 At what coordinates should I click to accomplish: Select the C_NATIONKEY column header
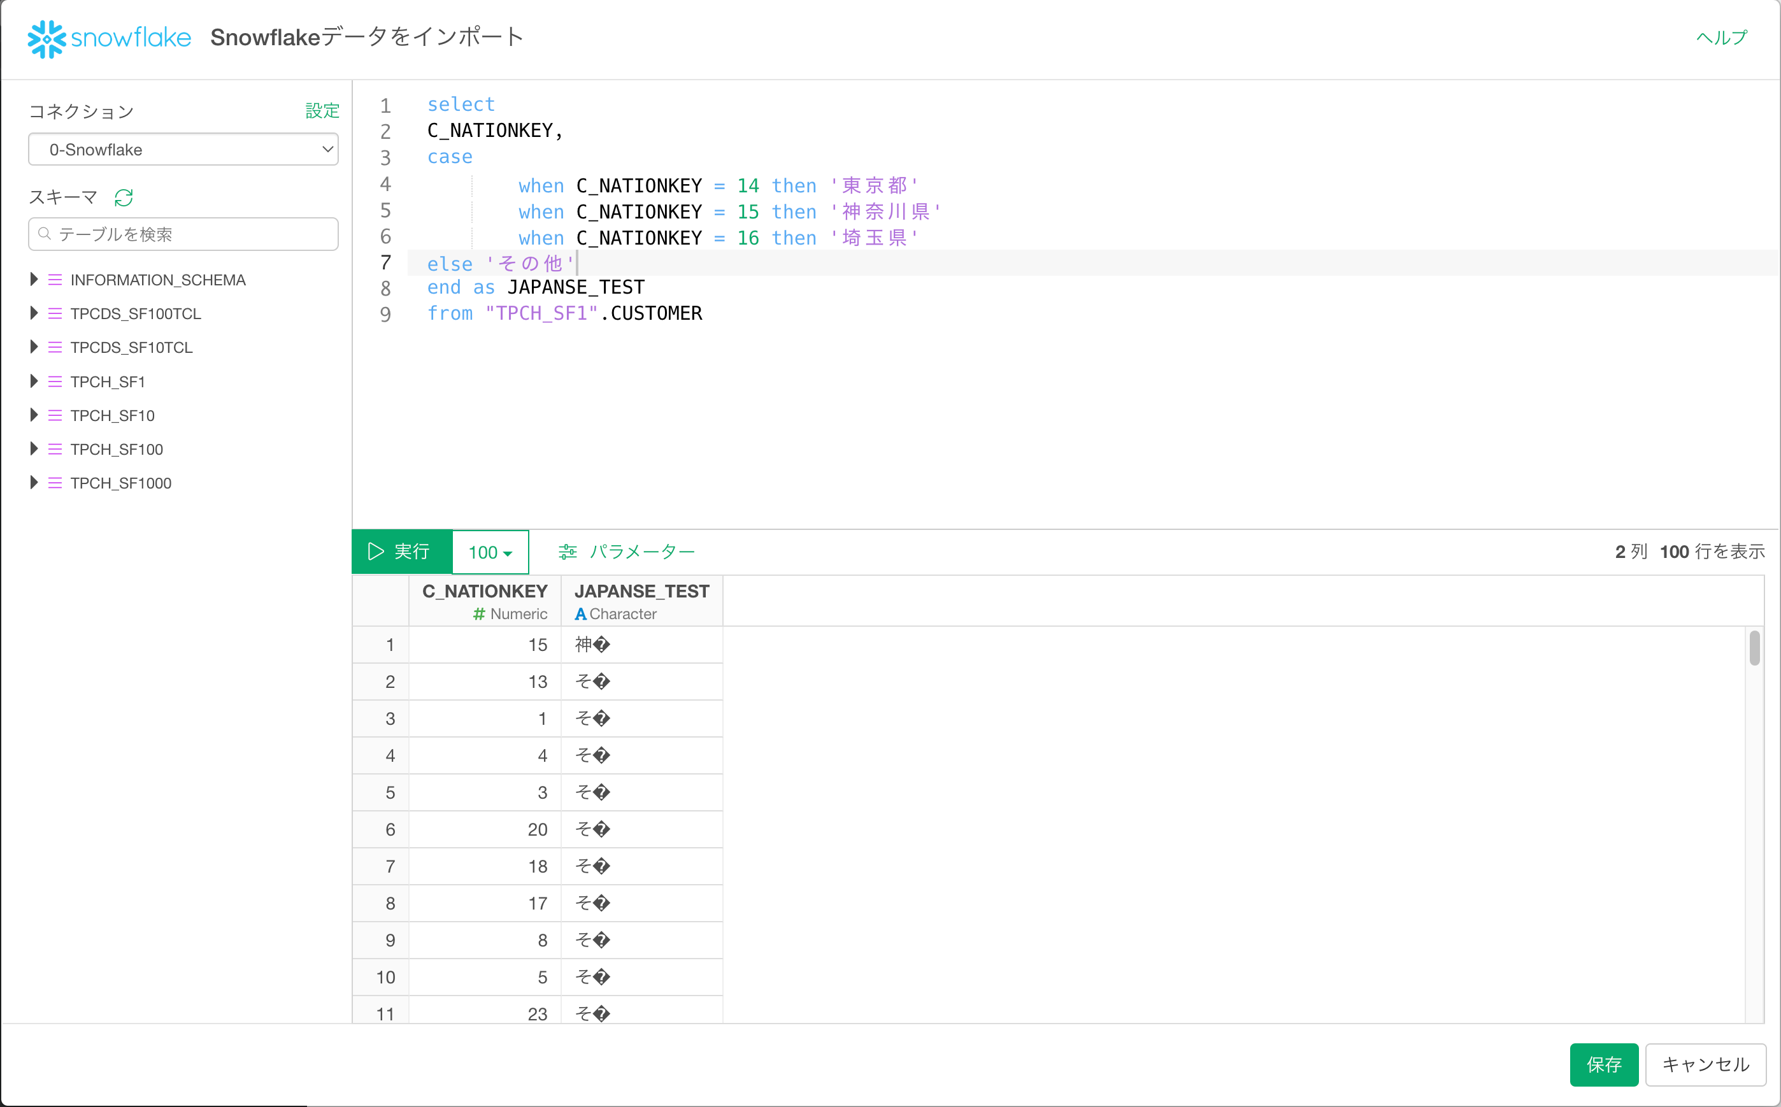pos(485,601)
